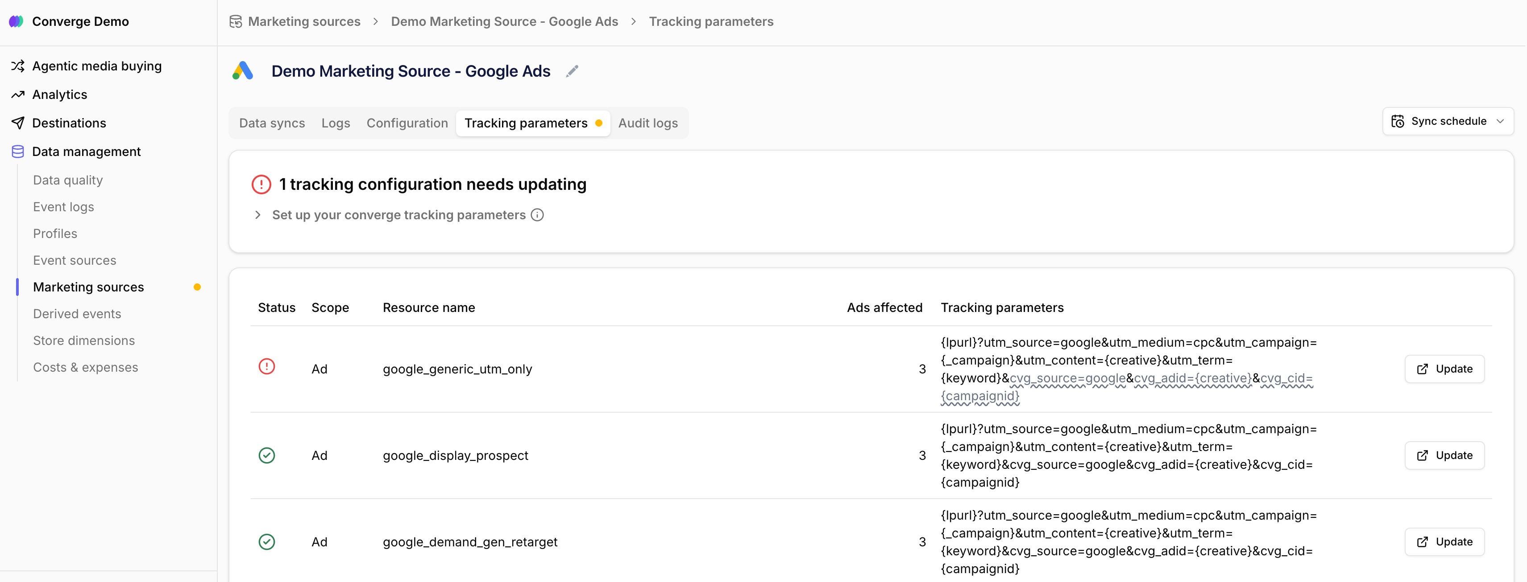The height and width of the screenshot is (582, 1527).
Task: Click the Resource name column header
Action: (428, 308)
